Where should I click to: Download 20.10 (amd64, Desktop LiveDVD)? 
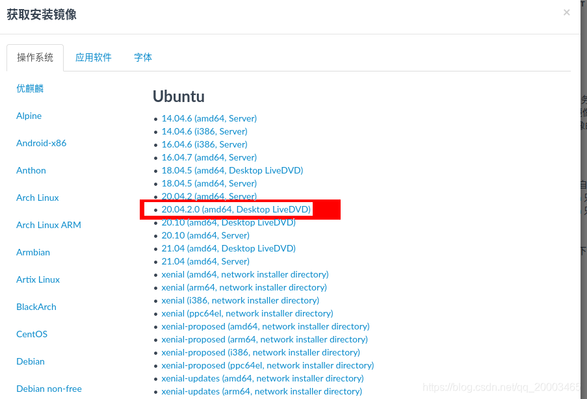point(228,223)
